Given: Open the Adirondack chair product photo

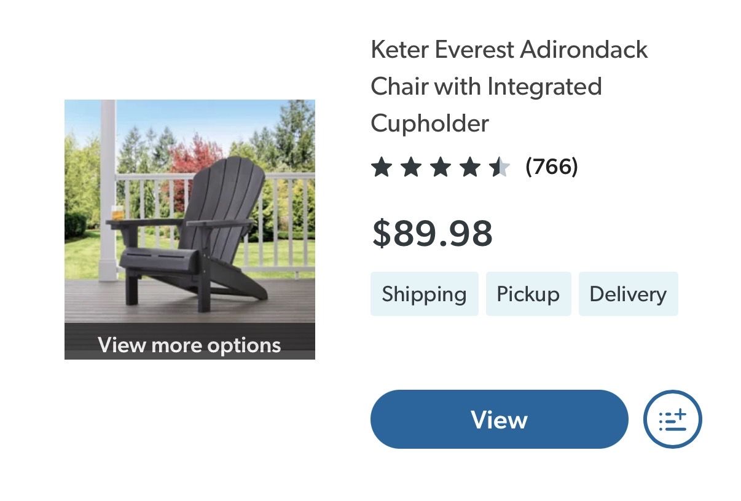Looking at the screenshot, I should [189, 209].
